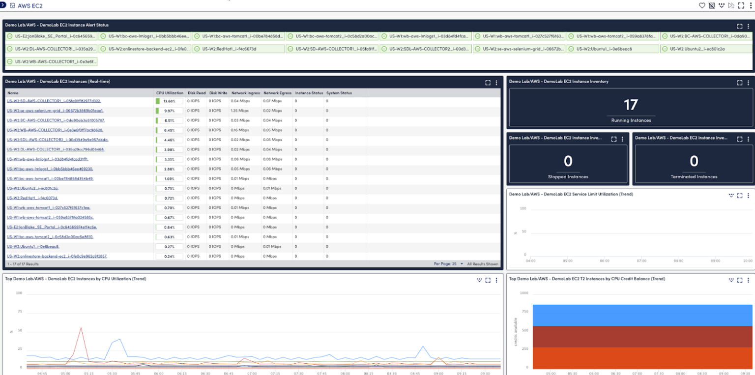
Task: Open US-W2:se-aws-selenium-grid link in instances table
Action: pos(55,111)
